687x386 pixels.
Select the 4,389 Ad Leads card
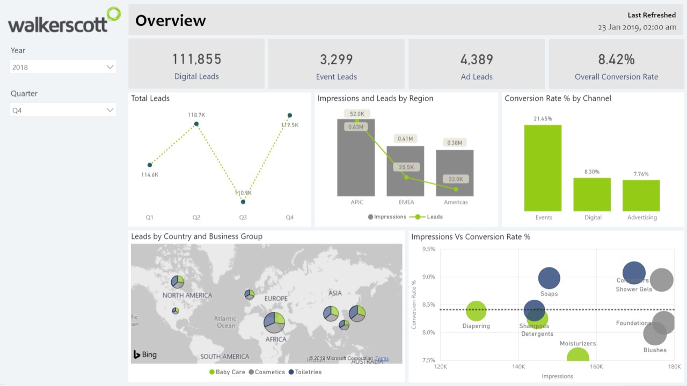pos(477,64)
